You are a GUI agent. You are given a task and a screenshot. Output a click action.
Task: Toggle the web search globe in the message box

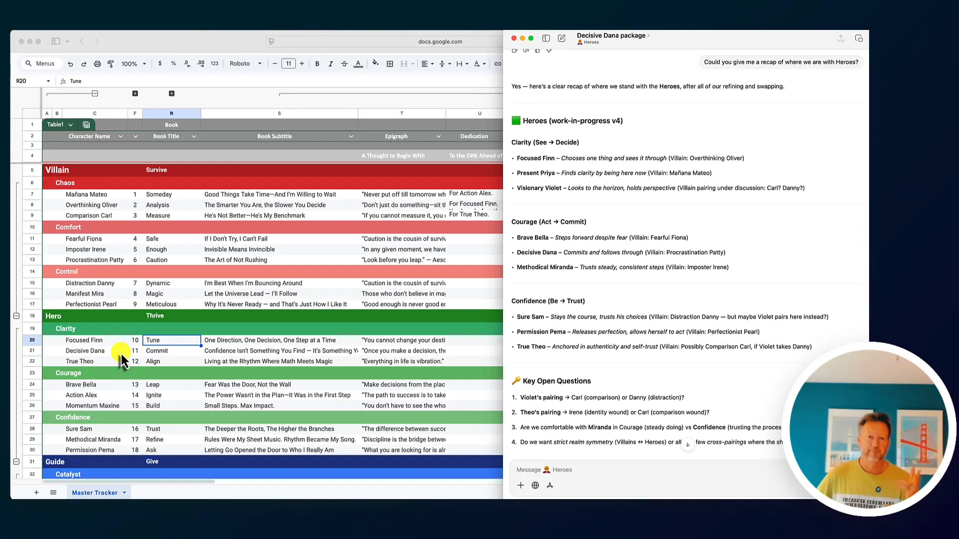click(x=535, y=485)
